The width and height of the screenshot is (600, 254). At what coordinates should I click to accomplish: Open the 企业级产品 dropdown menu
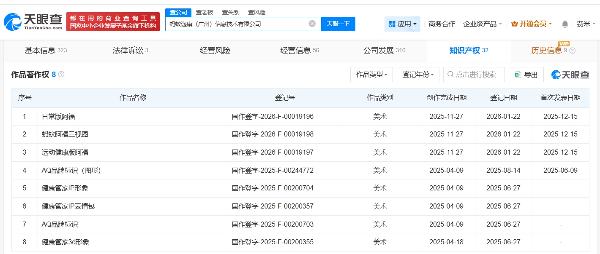tap(483, 24)
